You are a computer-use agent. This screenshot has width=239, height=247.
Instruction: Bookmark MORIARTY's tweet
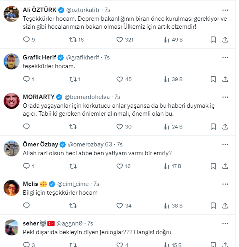[x=213, y=126]
